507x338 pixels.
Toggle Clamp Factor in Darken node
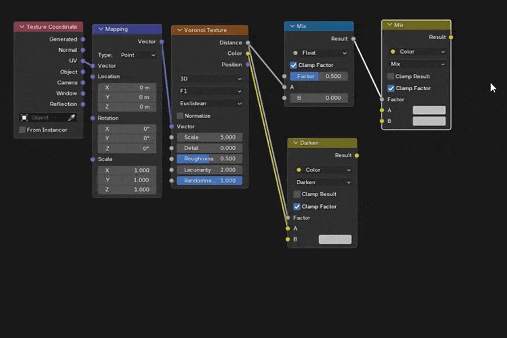pyautogui.click(x=297, y=206)
